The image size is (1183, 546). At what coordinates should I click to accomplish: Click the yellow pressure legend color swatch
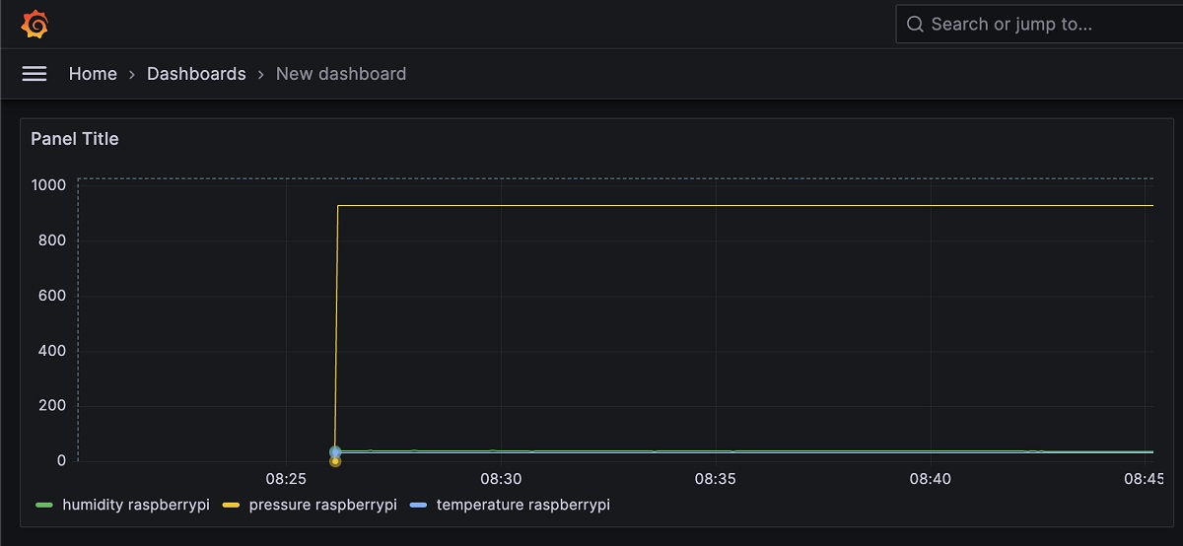231,505
